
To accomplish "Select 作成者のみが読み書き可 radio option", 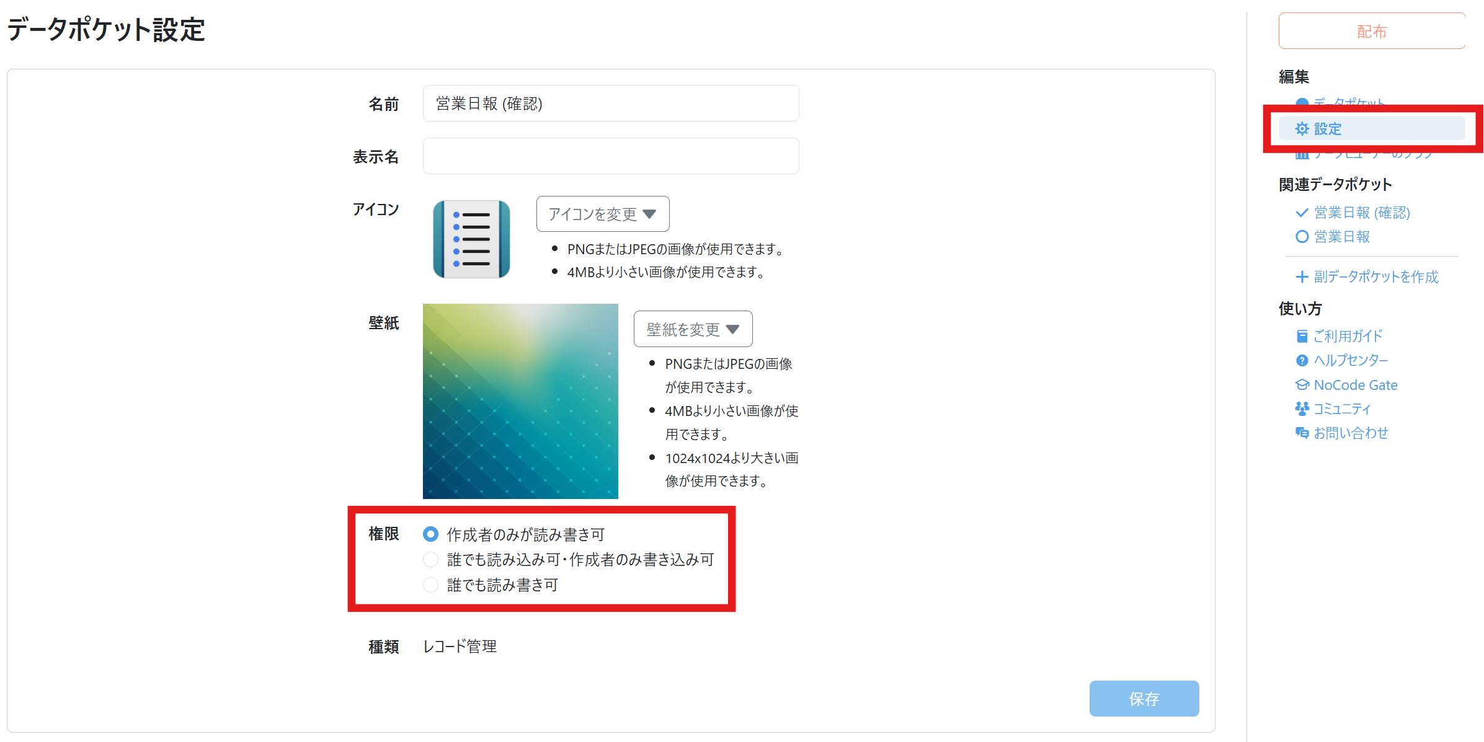I will (x=430, y=534).
